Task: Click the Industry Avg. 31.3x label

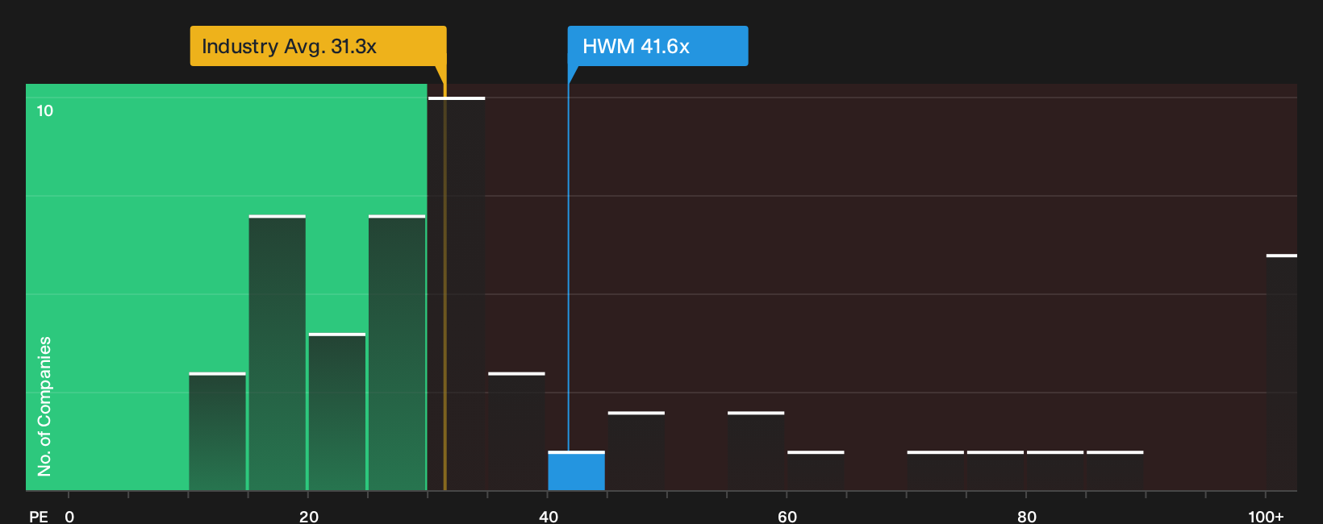Action: click(318, 46)
